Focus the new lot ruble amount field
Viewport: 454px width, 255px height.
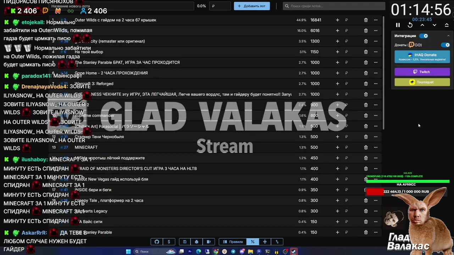click(x=220, y=6)
